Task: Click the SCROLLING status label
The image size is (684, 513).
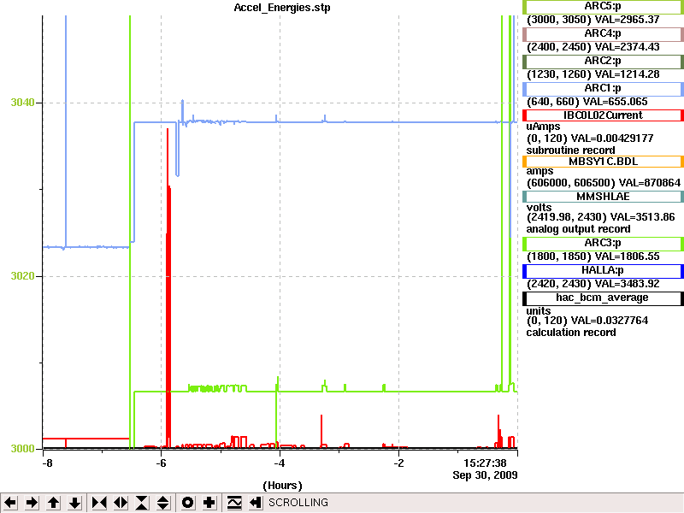Action: 298,503
